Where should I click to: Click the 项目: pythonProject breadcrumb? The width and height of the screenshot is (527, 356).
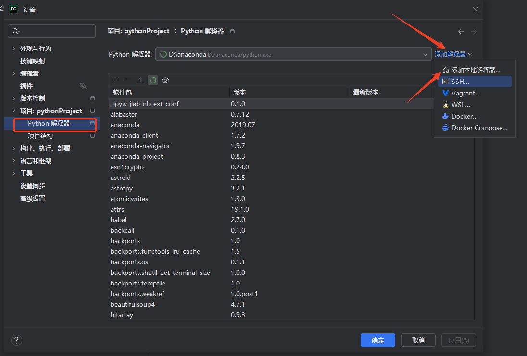pyautogui.click(x=138, y=31)
